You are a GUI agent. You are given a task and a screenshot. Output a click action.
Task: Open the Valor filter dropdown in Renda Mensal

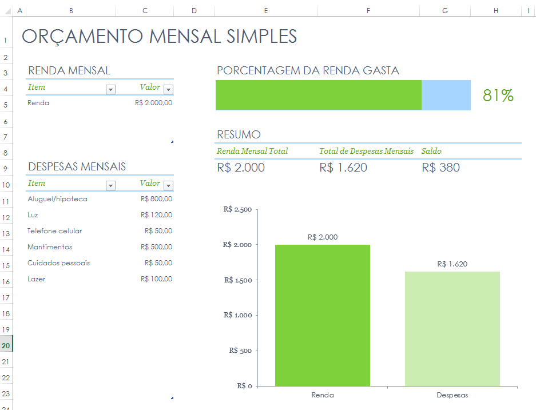(169, 89)
